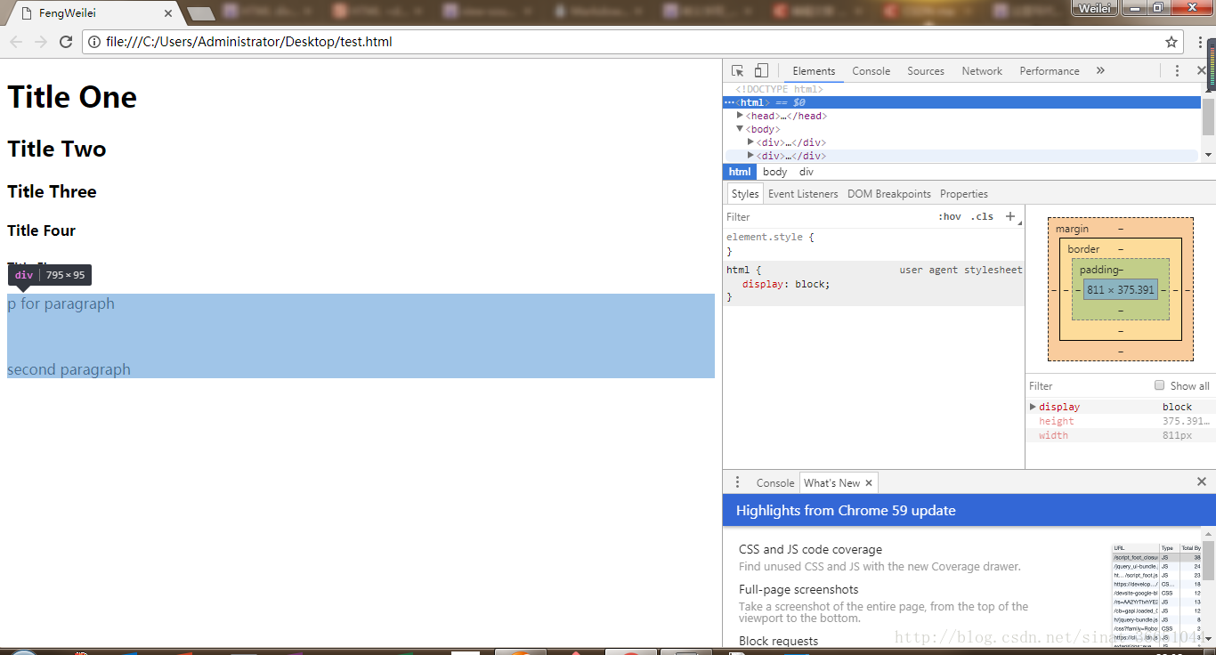Toggle the :hov element state button
This screenshot has width=1216, height=655.
950,216
